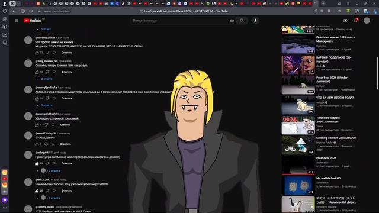The width and height of the screenshot is (379, 213).
Task: Remove like on 'Привет, игра топ' comment
Action: pos(37,163)
